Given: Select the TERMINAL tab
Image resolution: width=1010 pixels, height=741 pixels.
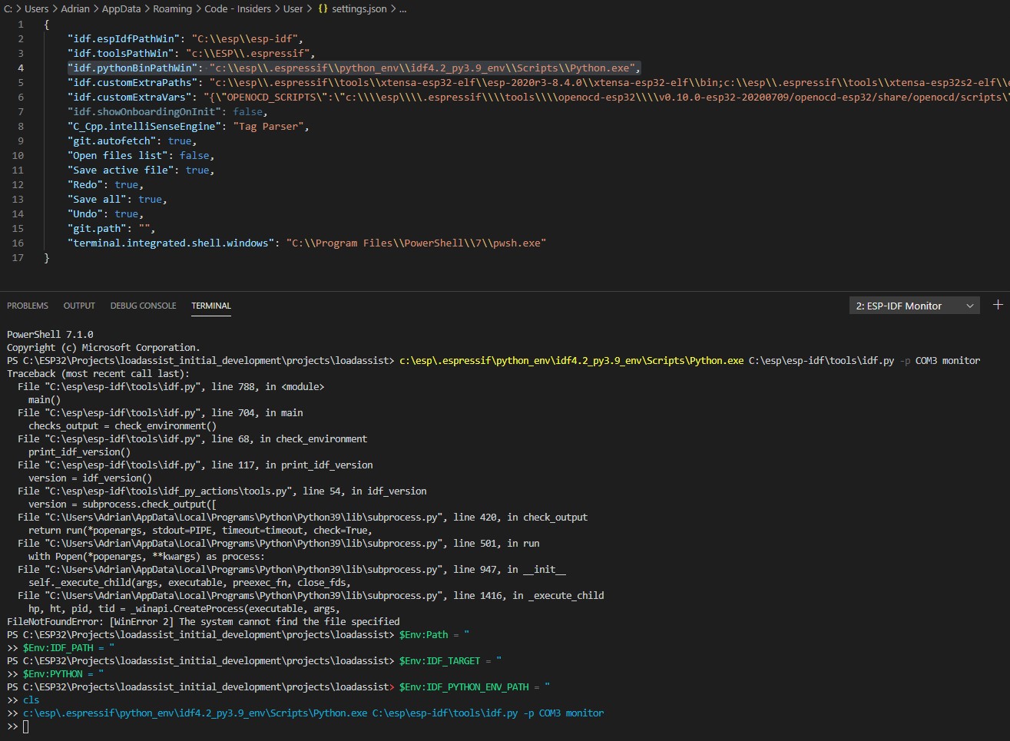Looking at the screenshot, I should coord(211,306).
